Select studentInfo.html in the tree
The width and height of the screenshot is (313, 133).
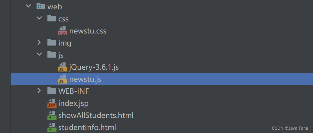[x=87, y=127]
